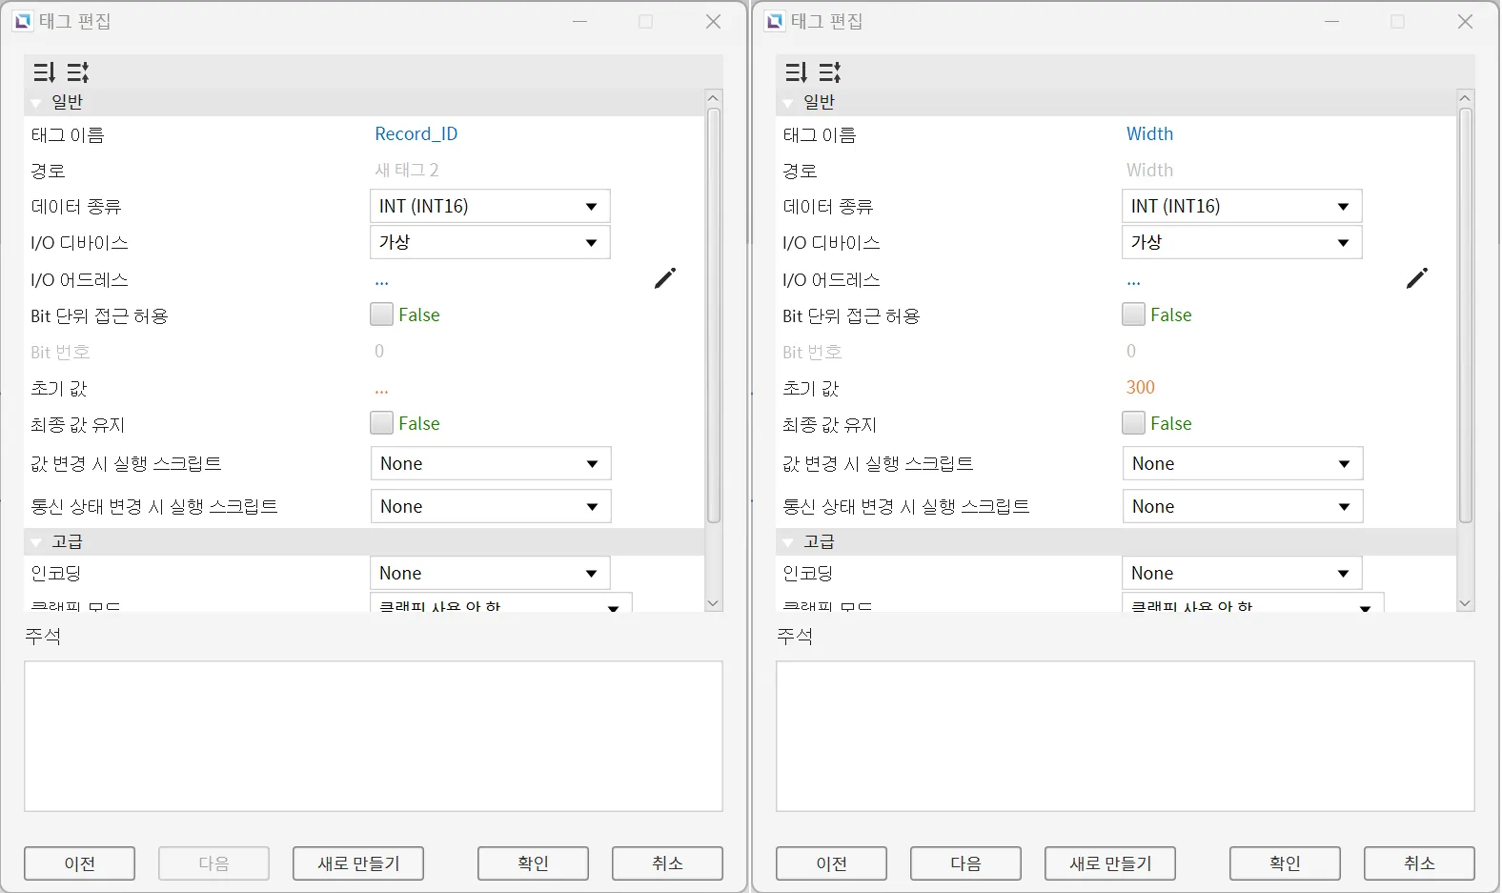Screen dimensions: 1502x893
Task: Click the alphabetical sort icon in the Record_ID window
Action: 78,72
